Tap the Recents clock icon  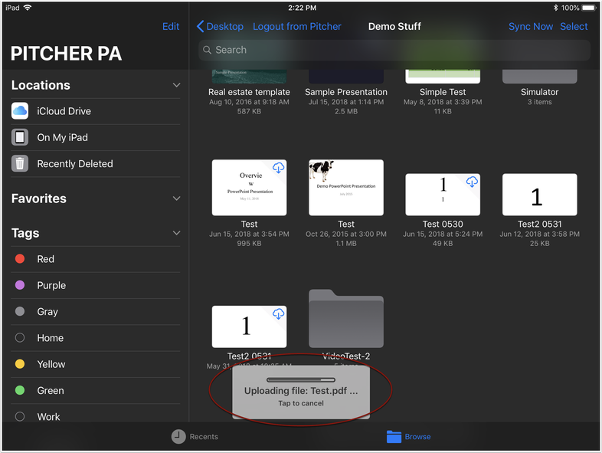[x=178, y=436]
